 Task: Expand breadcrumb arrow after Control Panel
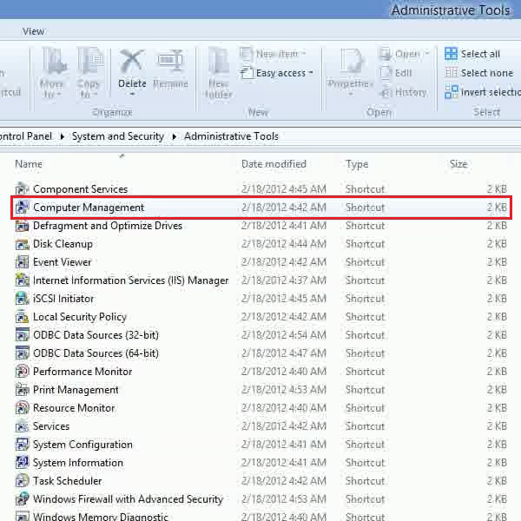[x=62, y=136]
